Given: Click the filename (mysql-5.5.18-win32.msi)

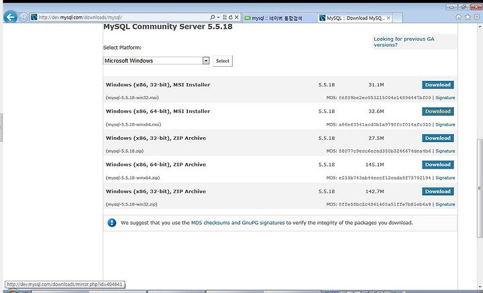Looking at the screenshot, I should [x=132, y=98].
